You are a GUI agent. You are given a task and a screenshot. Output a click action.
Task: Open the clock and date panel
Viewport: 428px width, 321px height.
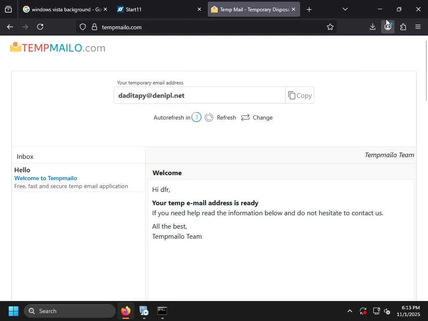[409, 311]
